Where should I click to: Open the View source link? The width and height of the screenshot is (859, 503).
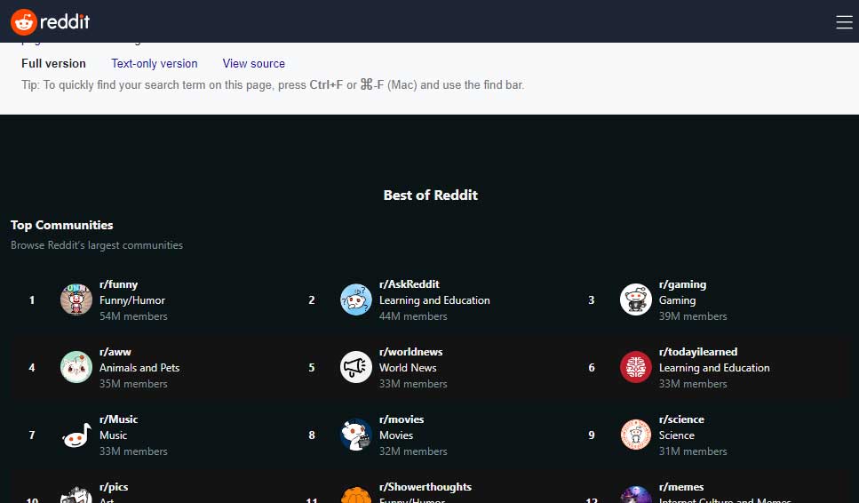tap(254, 64)
